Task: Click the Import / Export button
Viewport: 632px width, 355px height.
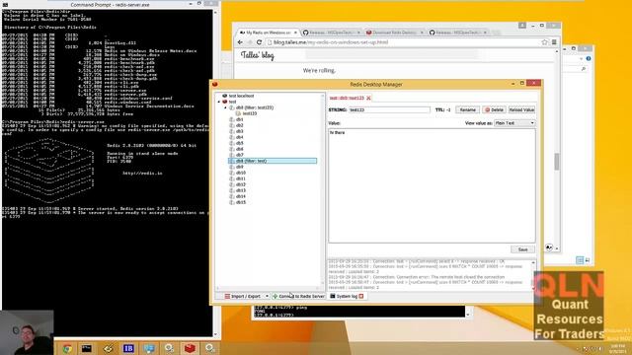Action: pos(243,296)
